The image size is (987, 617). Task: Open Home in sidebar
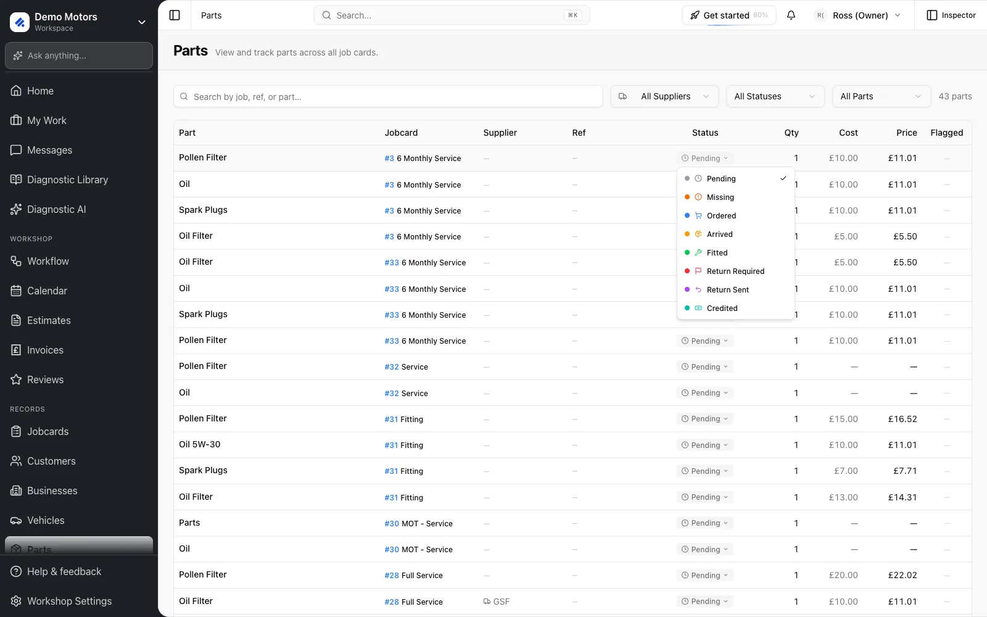pos(79,91)
